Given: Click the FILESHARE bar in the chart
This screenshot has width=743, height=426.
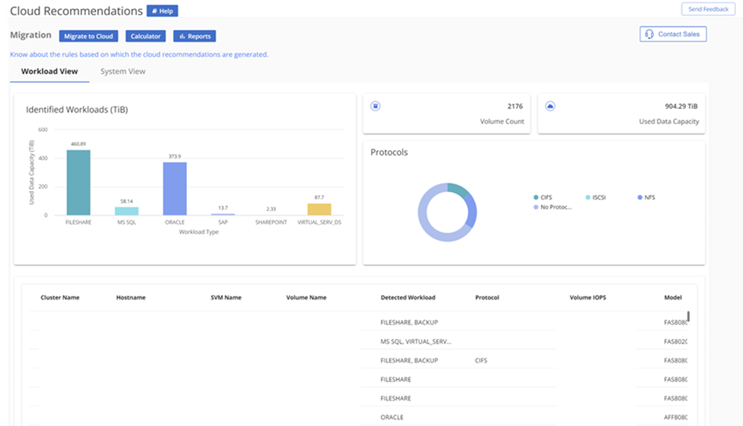Looking at the screenshot, I should (x=78, y=182).
